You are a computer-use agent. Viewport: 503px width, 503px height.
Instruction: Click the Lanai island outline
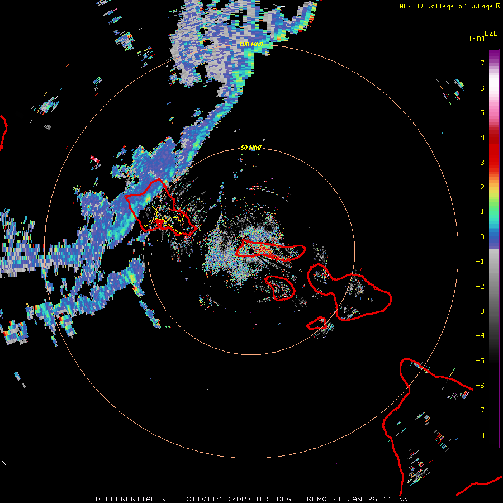point(280,288)
